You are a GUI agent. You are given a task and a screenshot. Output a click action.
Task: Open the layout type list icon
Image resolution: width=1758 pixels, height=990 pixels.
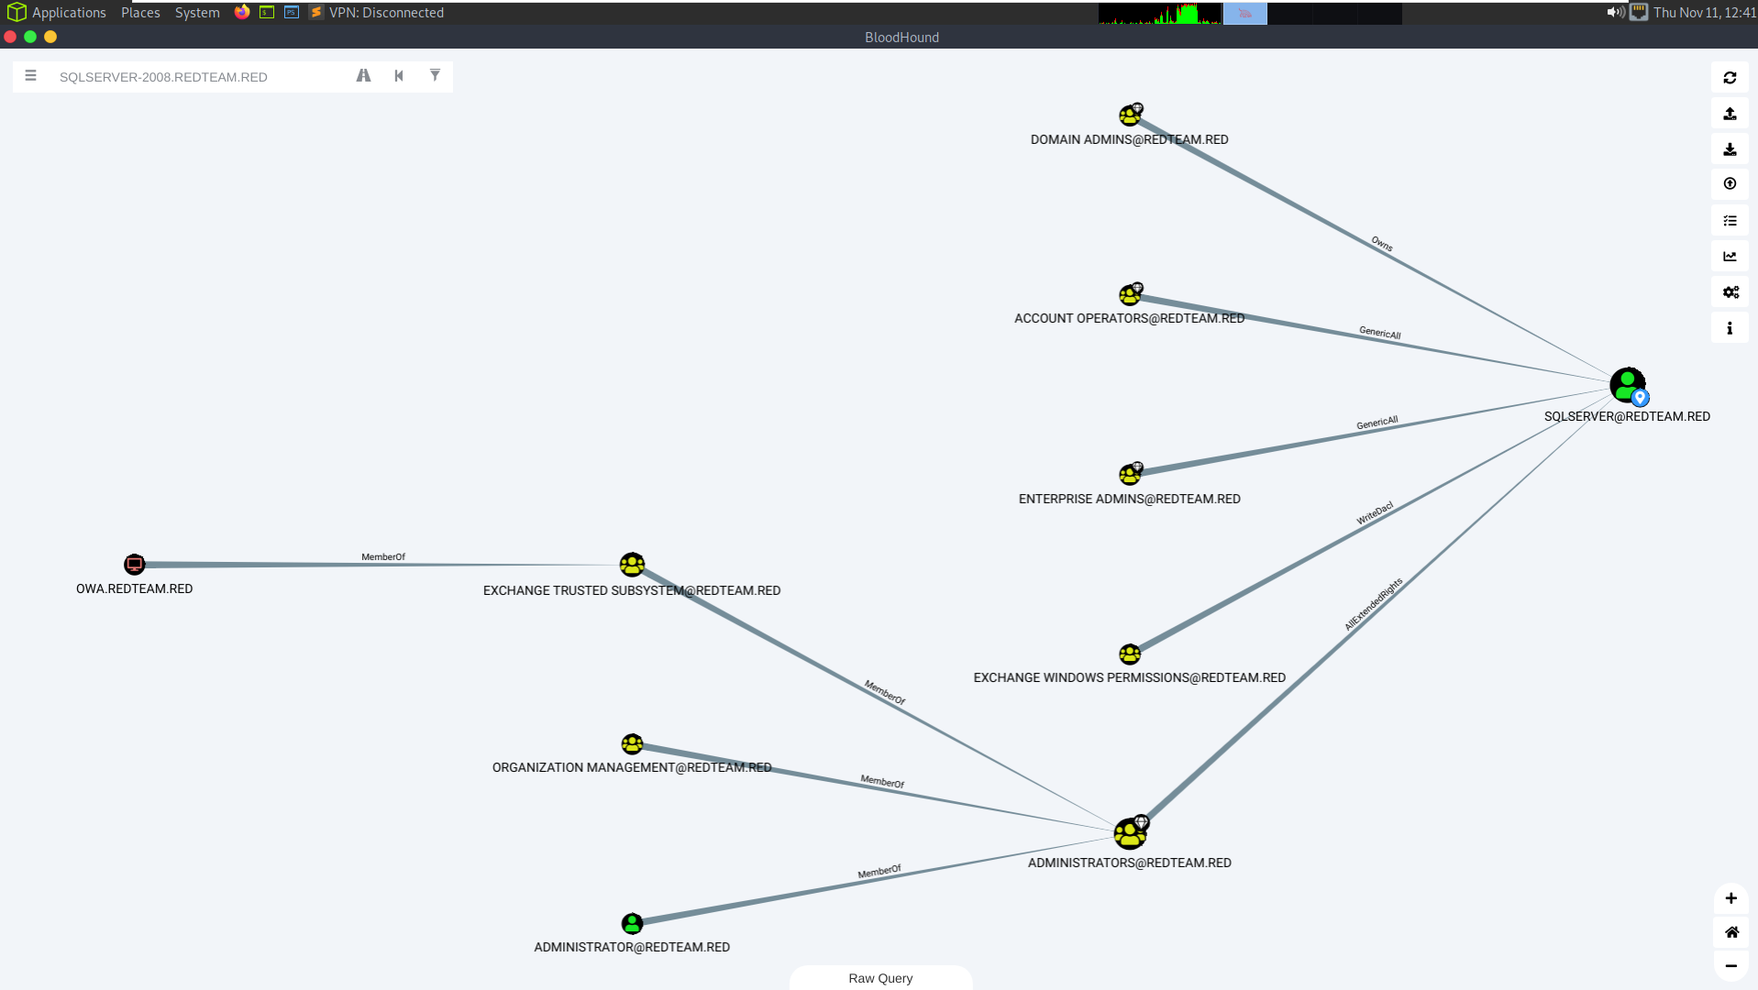tap(1730, 221)
